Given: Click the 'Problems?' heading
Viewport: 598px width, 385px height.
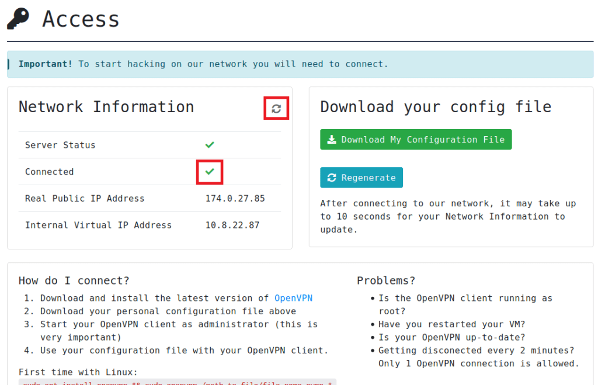Looking at the screenshot, I should pos(385,280).
